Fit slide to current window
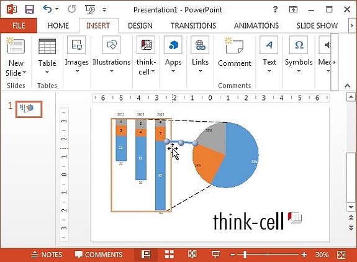The height and width of the screenshot is (262, 357). click(341, 255)
